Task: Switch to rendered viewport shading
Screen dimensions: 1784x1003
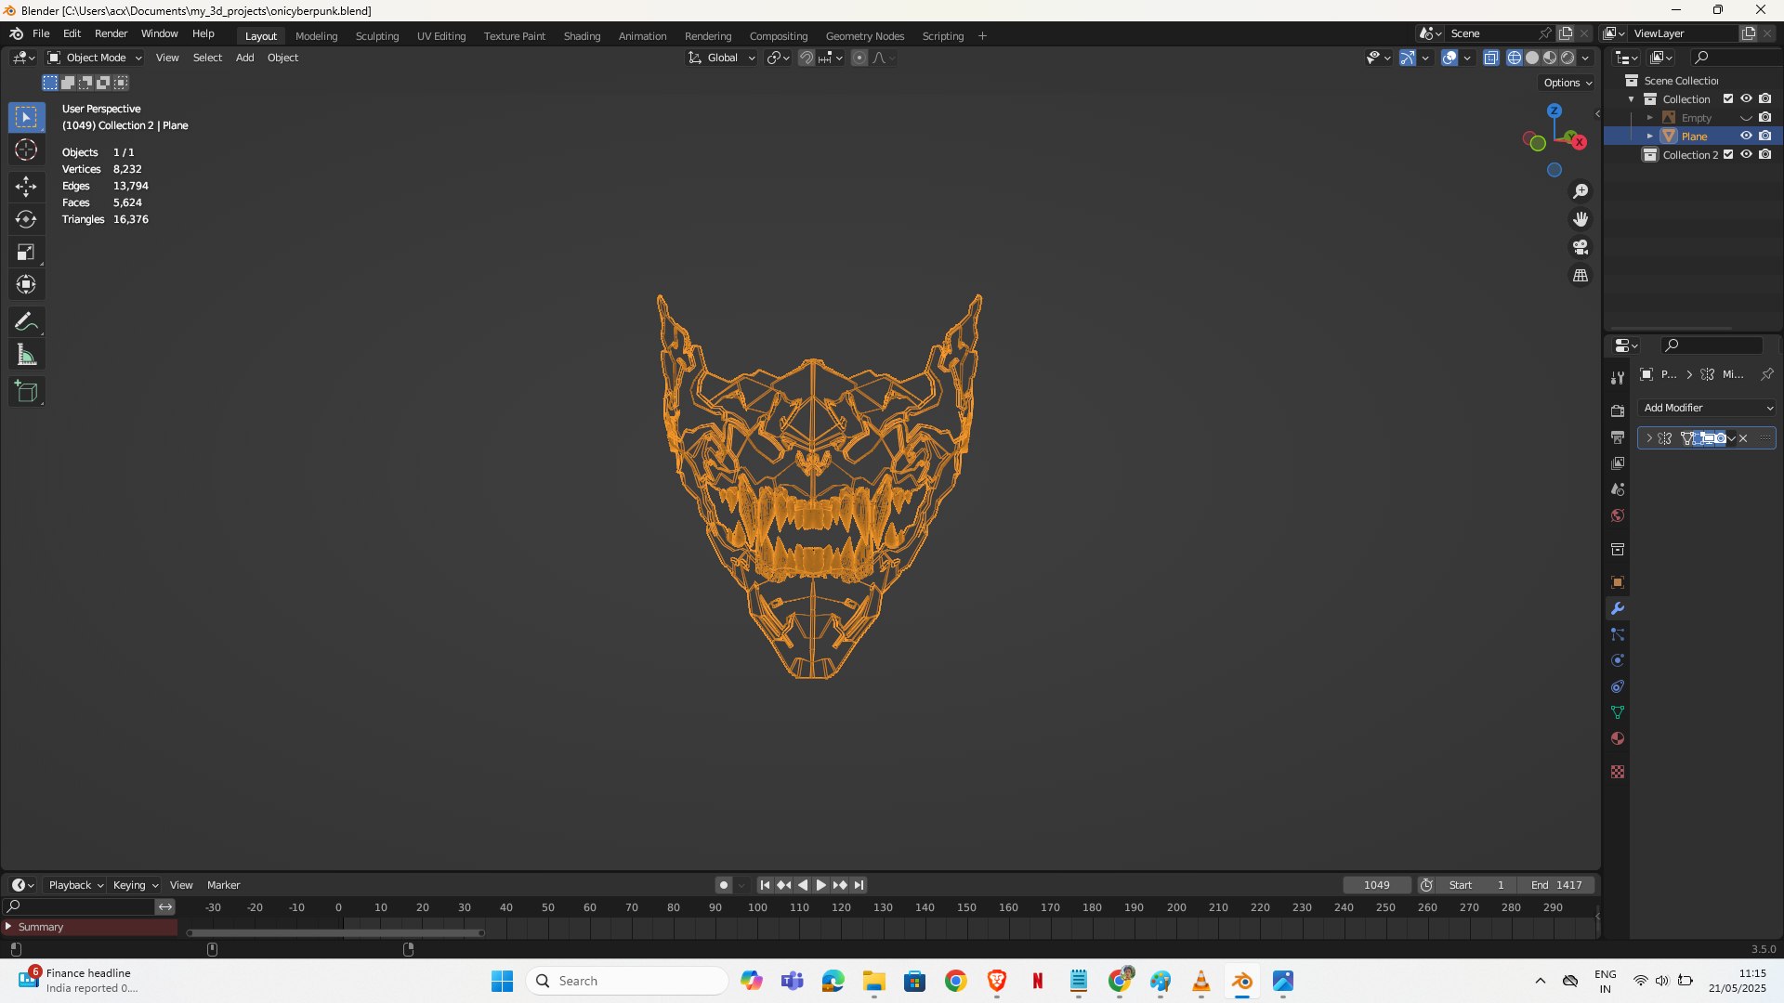Action: pos(1568,58)
